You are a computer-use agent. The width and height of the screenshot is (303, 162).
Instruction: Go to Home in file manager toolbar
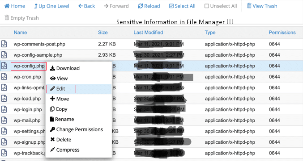(15, 6)
